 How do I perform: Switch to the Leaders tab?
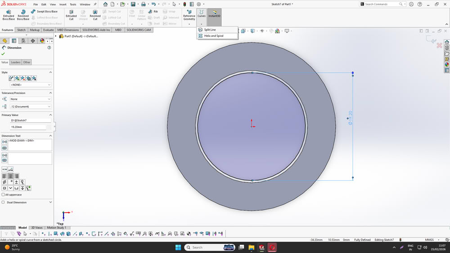(x=15, y=62)
